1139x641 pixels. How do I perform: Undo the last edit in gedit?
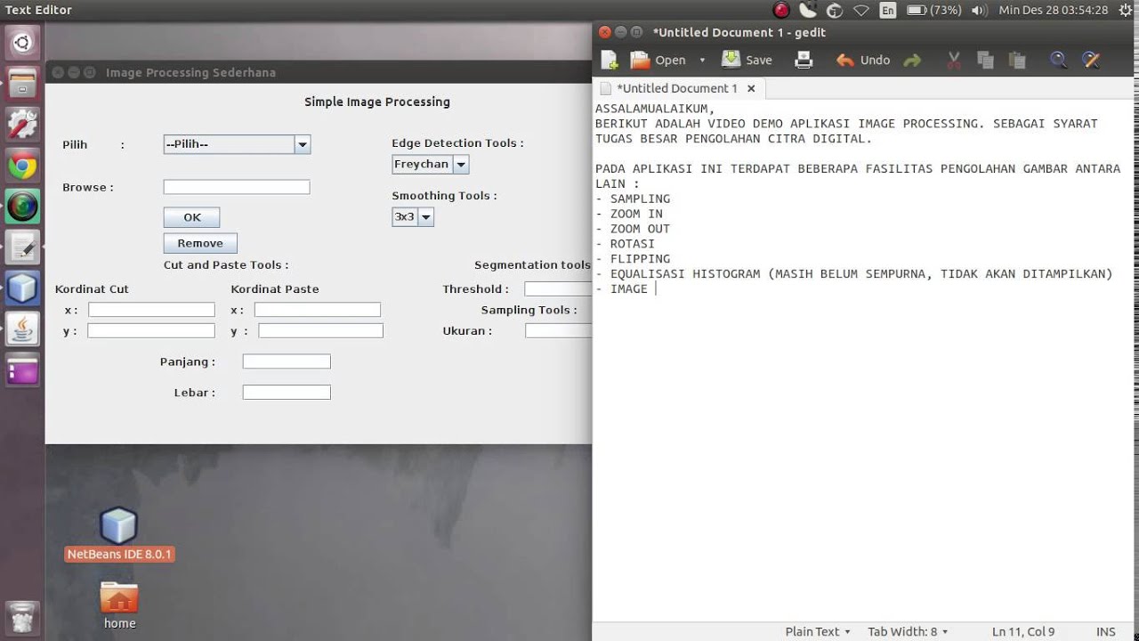tap(862, 60)
